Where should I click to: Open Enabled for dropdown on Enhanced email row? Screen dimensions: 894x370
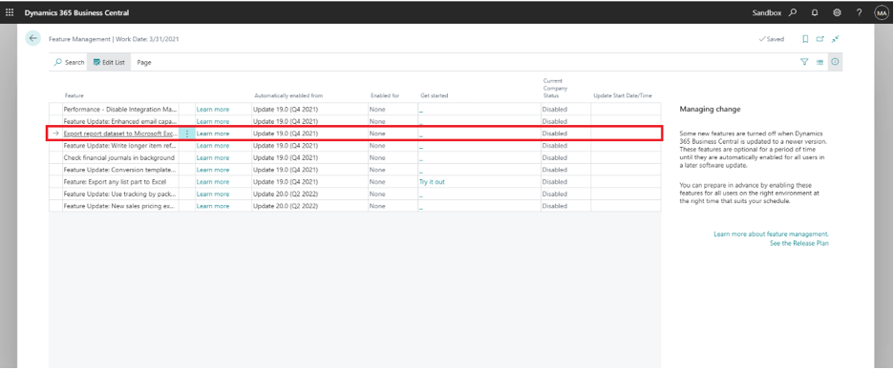[x=394, y=121]
